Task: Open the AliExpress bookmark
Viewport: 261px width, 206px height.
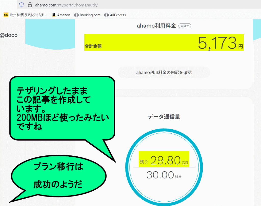Action: pos(115,15)
